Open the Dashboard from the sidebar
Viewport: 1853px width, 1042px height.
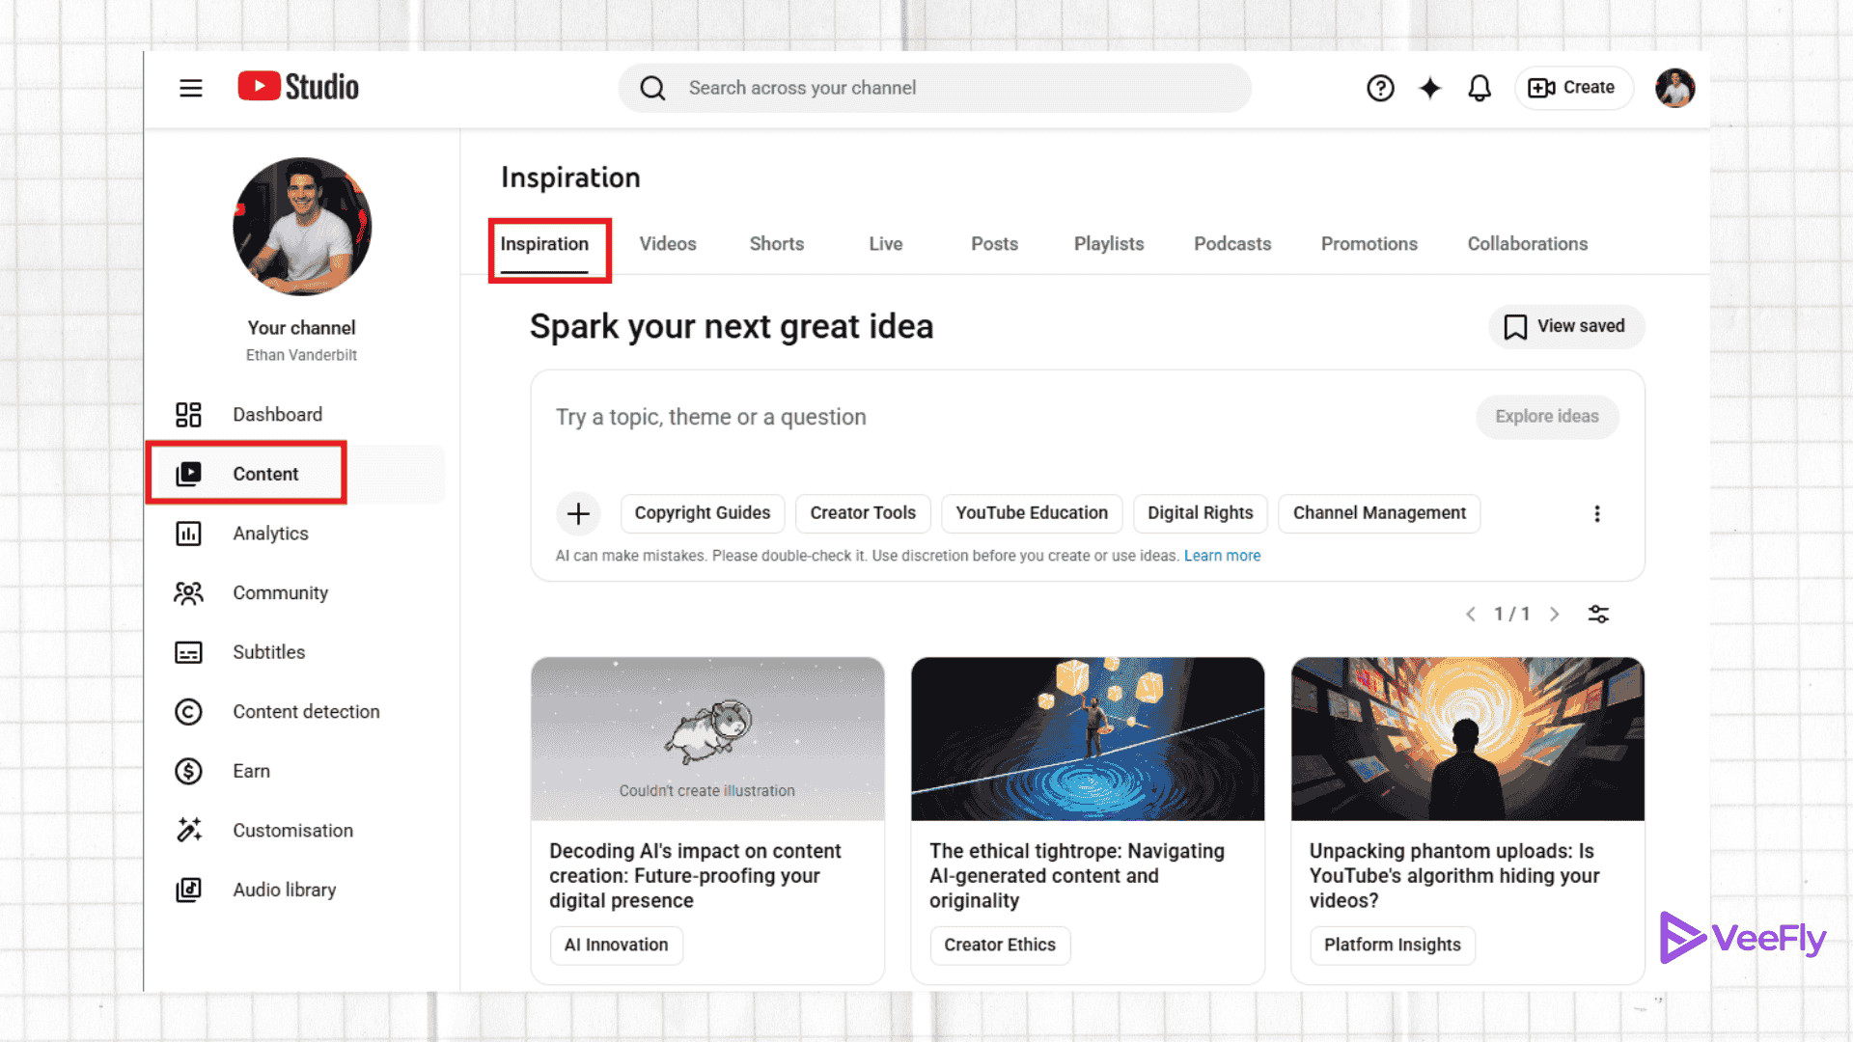(277, 414)
